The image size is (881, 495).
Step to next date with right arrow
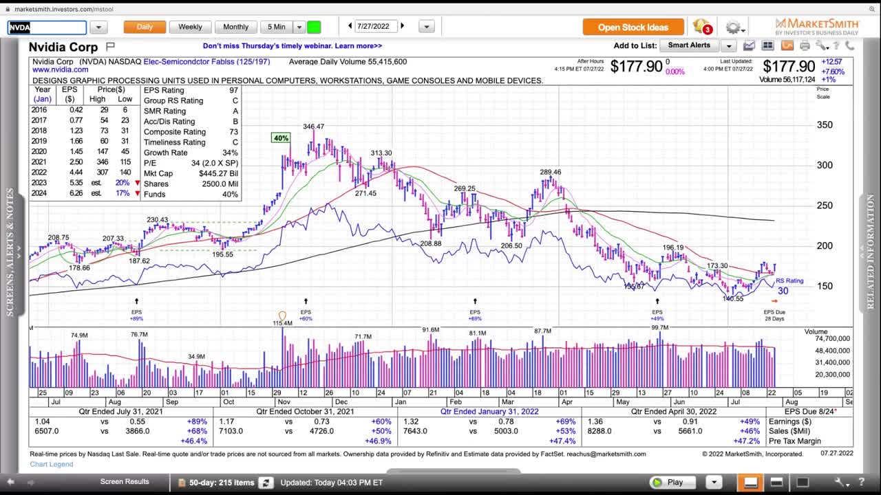pyautogui.click(x=403, y=26)
